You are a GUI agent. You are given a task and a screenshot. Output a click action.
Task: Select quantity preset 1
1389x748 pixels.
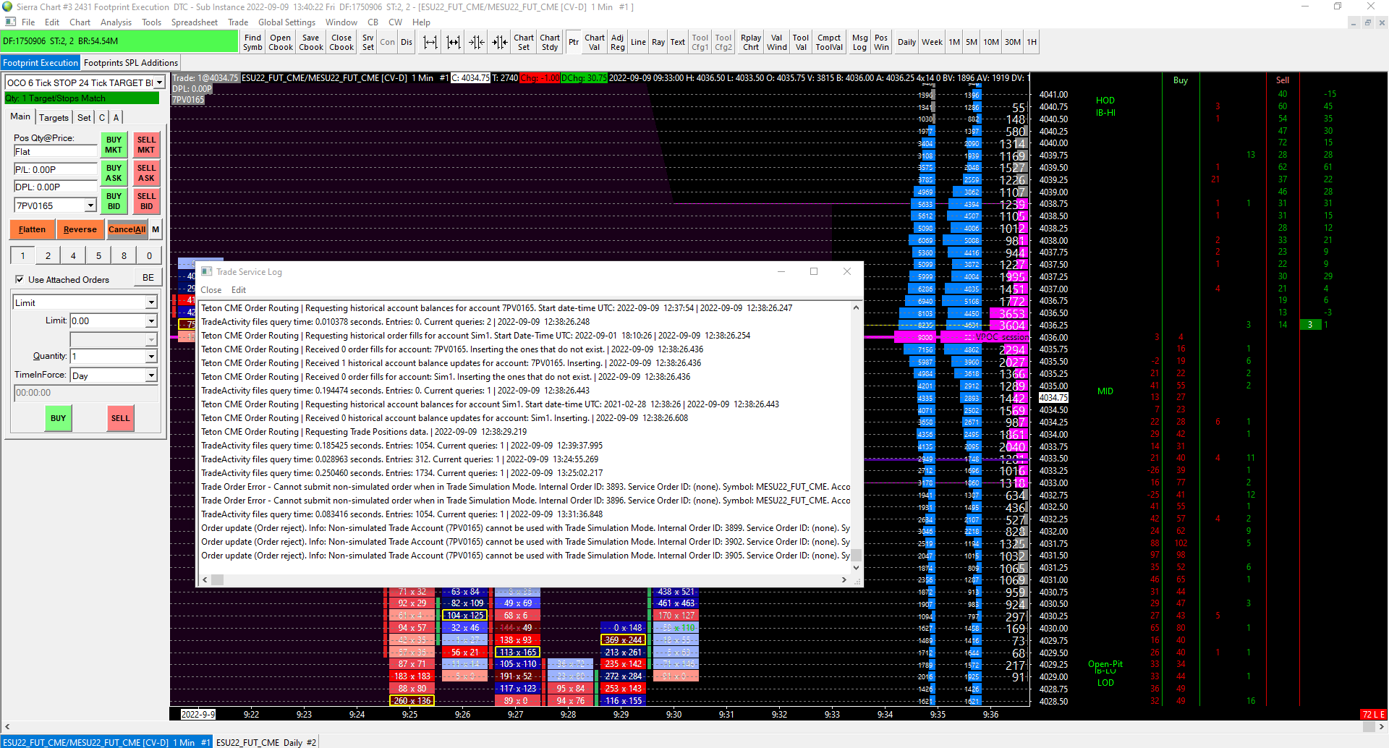point(22,255)
